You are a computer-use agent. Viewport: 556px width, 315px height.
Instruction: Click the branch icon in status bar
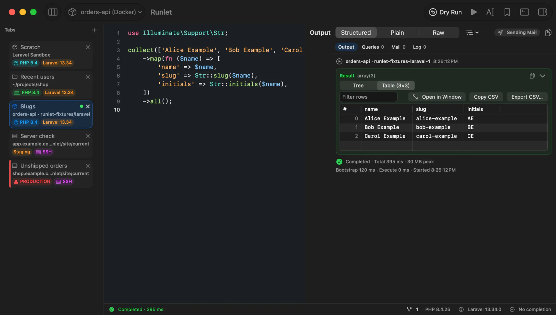coord(409,309)
